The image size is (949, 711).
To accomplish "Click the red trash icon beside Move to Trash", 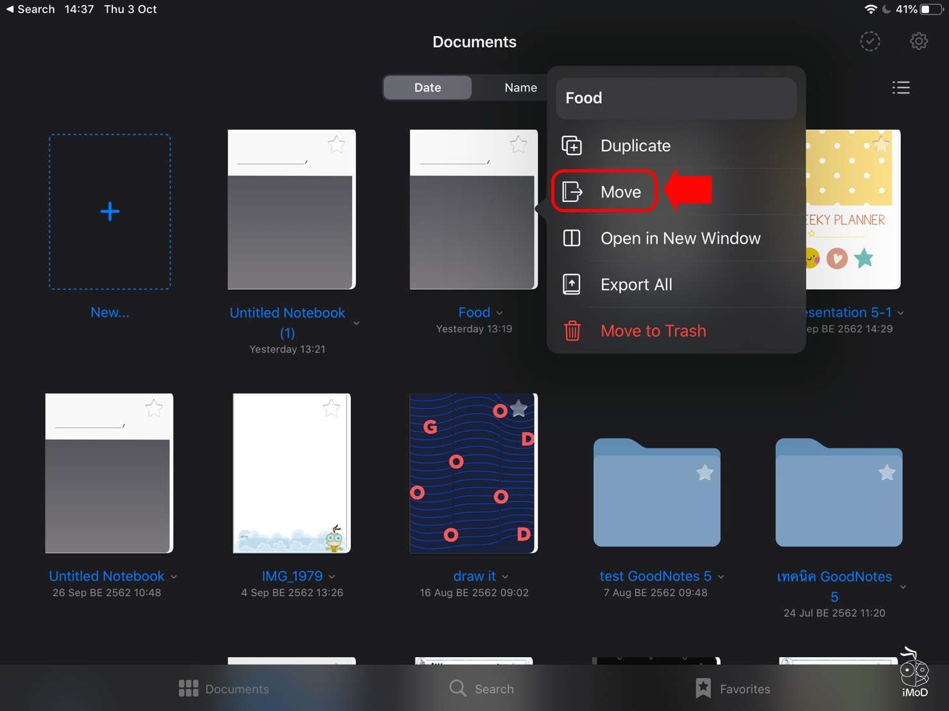I will pyautogui.click(x=573, y=331).
